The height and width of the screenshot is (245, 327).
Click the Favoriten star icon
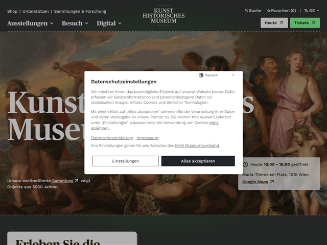tap(269, 10)
